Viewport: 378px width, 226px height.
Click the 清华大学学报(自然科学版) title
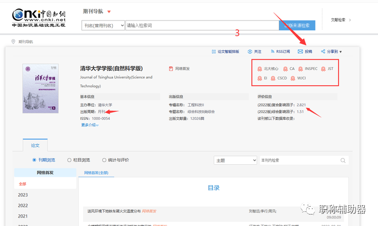pos(111,69)
